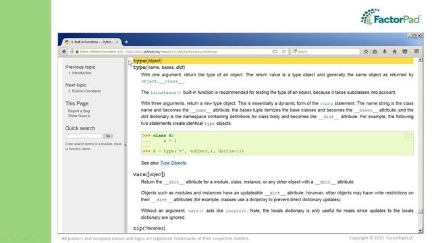The image size is (432, 243).
Task: Go back with the browser back arrow
Action: click(x=64, y=51)
